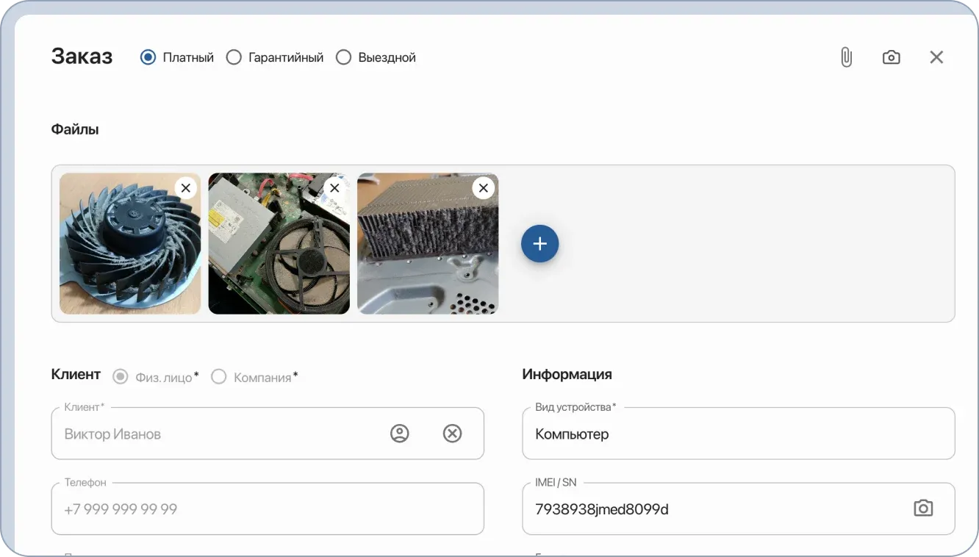Select the Платный order type
Viewport: 979px width, 557px height.
(x=148, y=57)
